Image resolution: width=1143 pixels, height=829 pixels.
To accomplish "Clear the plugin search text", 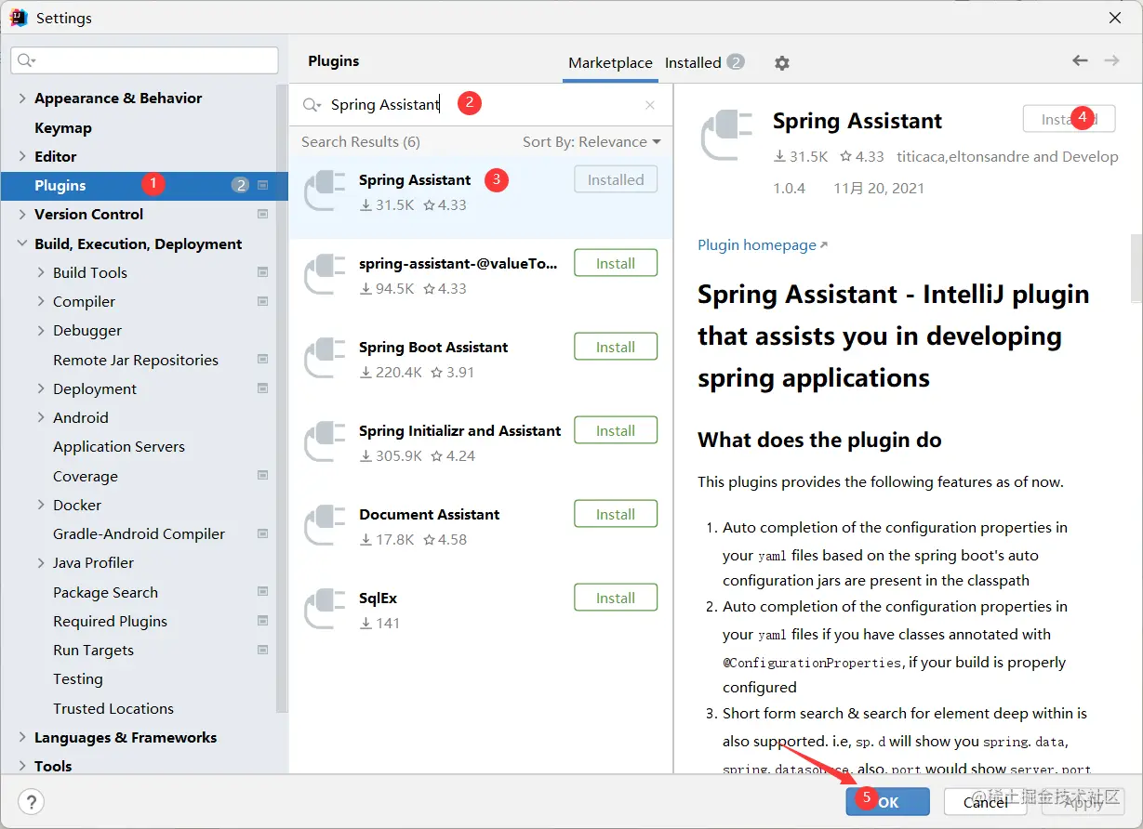I will tap(650, 105).
